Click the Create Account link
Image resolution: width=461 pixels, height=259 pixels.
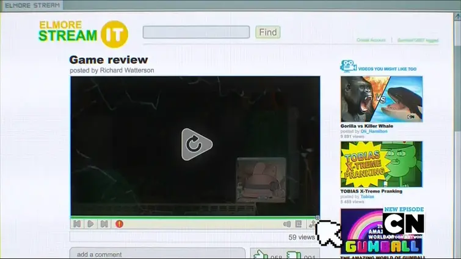pyautogui.click(x=371, y=40)
